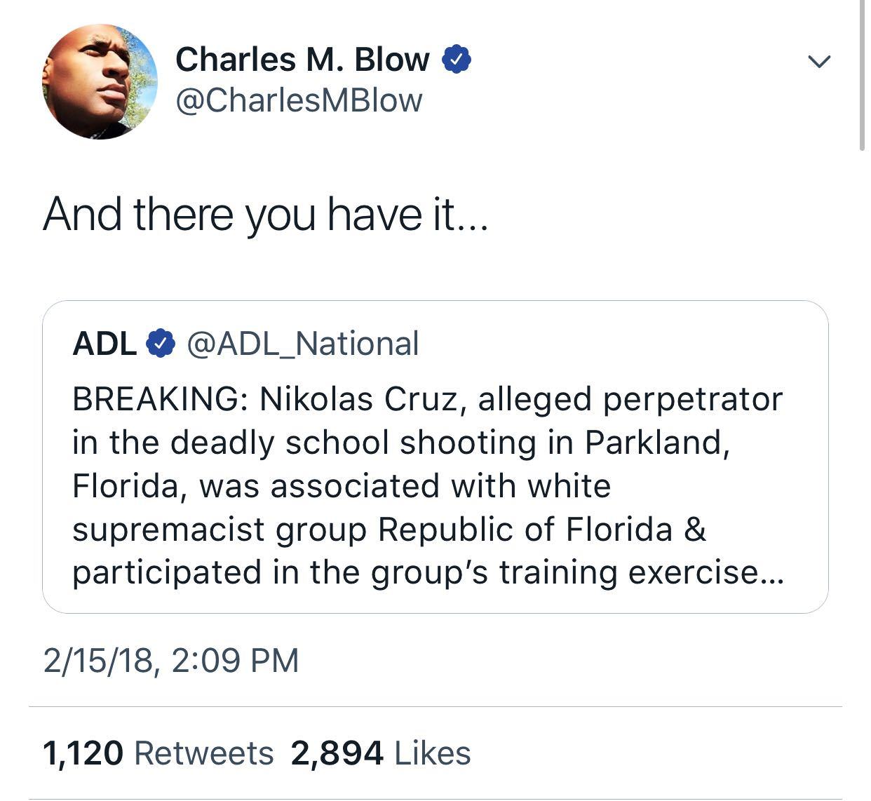Open the tweet options chevron menu
The image size is (871, 801).
tap(819, 62)
